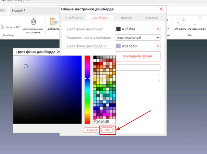Viewport: 207px width, 154px height.
Task: Switch to the Шаблоны tab
Action: (74, 18)
